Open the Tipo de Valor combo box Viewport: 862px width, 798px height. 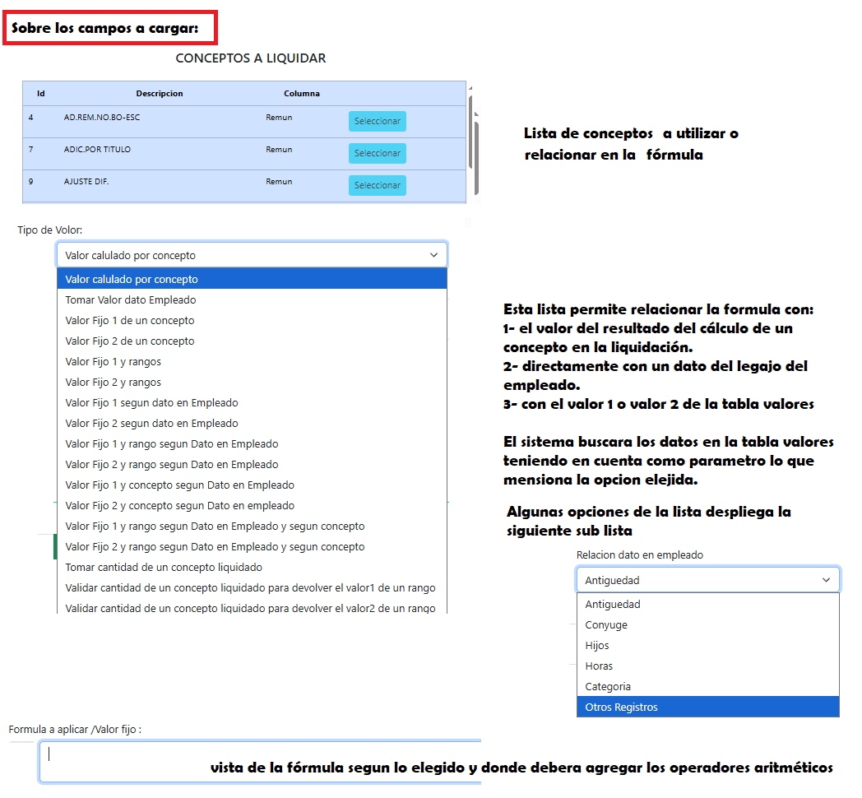pos(252,255)
